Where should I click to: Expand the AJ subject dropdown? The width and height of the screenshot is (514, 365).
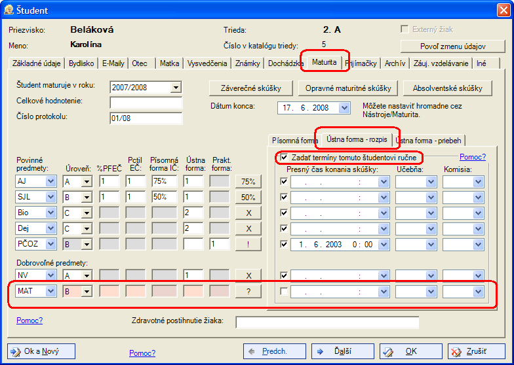tap(51, 181)
